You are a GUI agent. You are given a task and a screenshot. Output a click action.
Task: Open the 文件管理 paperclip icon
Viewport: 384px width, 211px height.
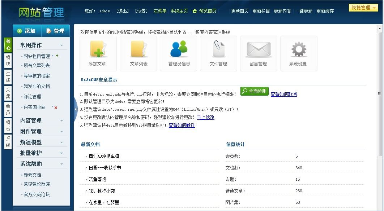pyautogui.click(x=218, y=50)
